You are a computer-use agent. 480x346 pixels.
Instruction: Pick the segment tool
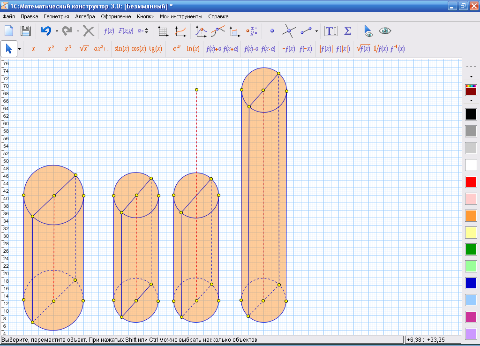click(x=306, y=30)
